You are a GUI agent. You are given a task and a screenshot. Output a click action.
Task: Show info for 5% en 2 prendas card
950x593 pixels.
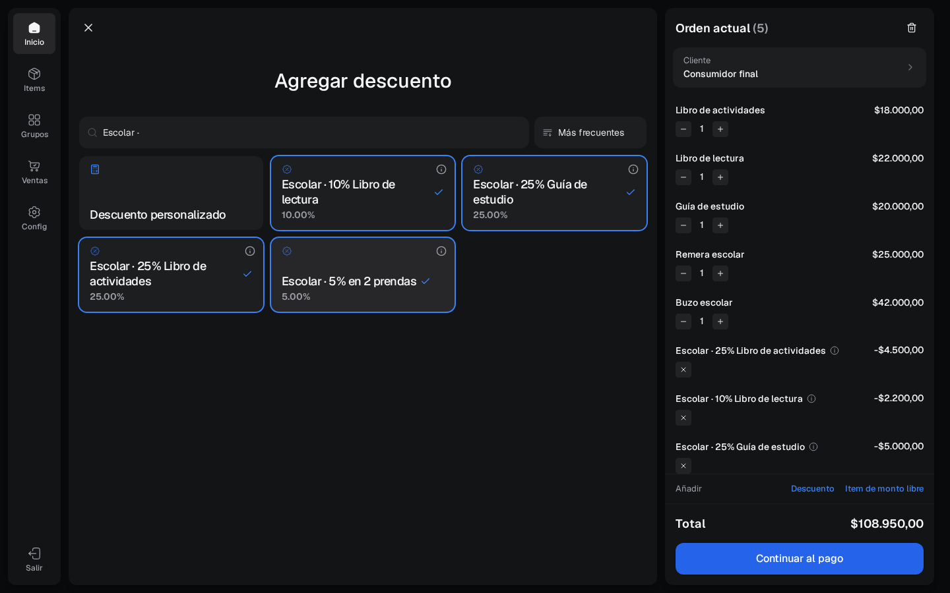[441, 251]
